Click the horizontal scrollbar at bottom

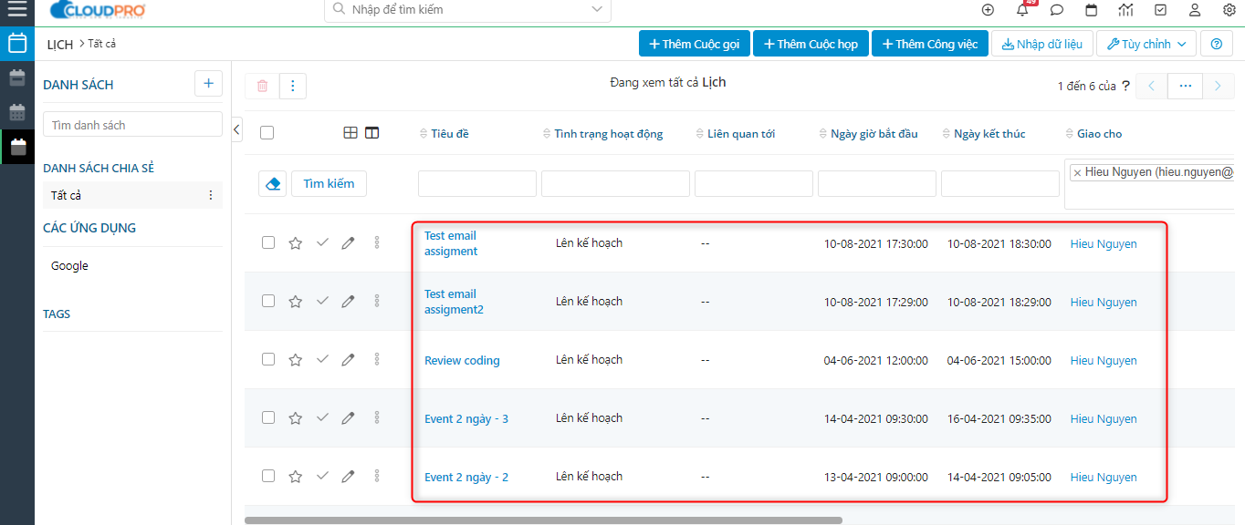pos(543,520)
